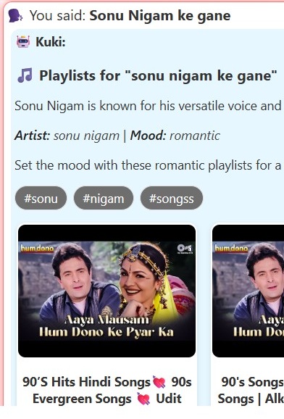Open the 90'S Hits Hindi Songs playlist title

tap(107, 391)
